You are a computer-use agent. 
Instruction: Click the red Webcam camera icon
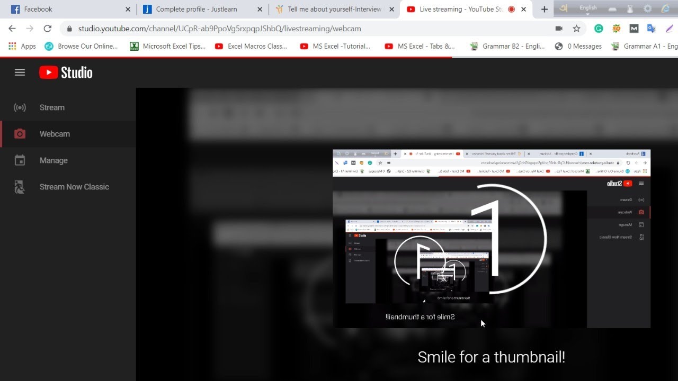[x=20, y=134]
